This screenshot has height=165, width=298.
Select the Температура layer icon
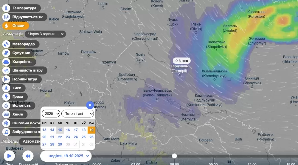point(6,8)
